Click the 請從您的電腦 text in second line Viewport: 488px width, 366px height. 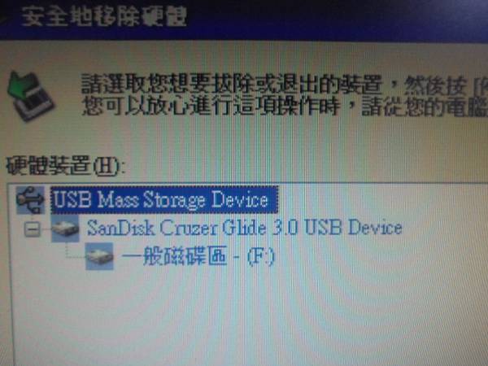tap(424, 107)
